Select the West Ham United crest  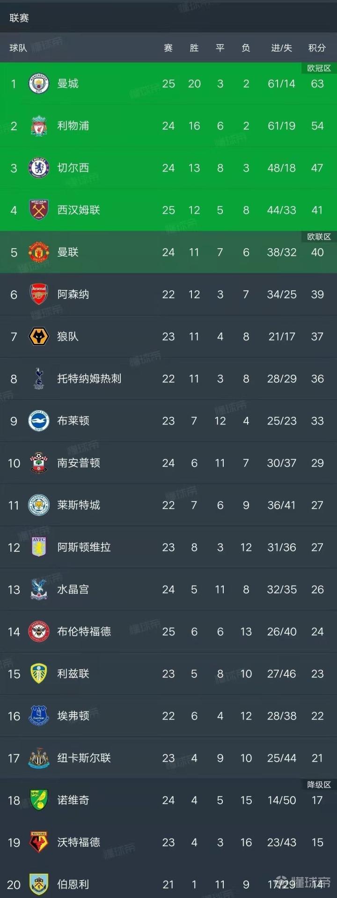pos(39,210)
